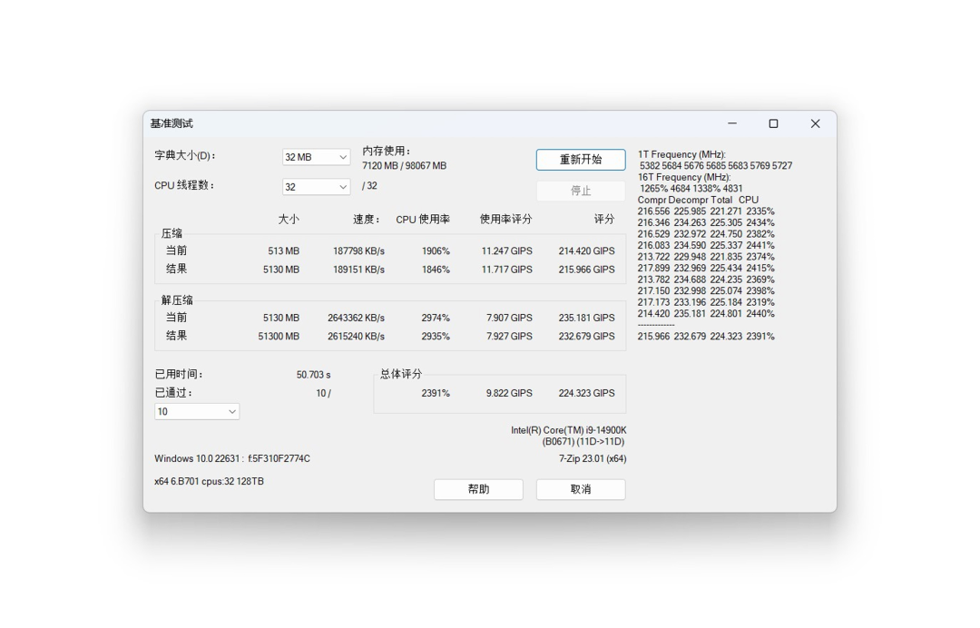Expand the passes count dropdown showing 10
This screenshot has width=980, height=628.
coord(197,411)
